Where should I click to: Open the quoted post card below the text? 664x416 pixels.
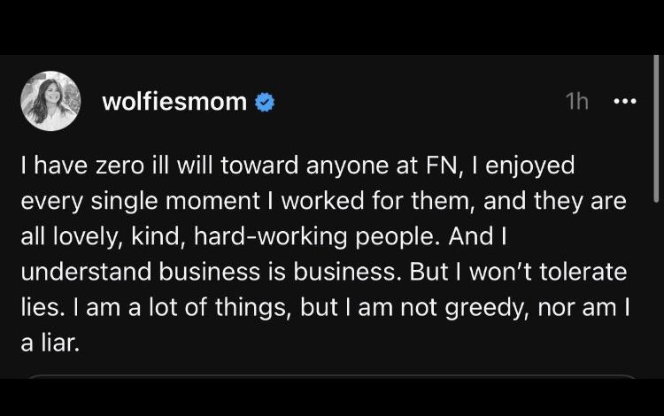click(332, 376)
